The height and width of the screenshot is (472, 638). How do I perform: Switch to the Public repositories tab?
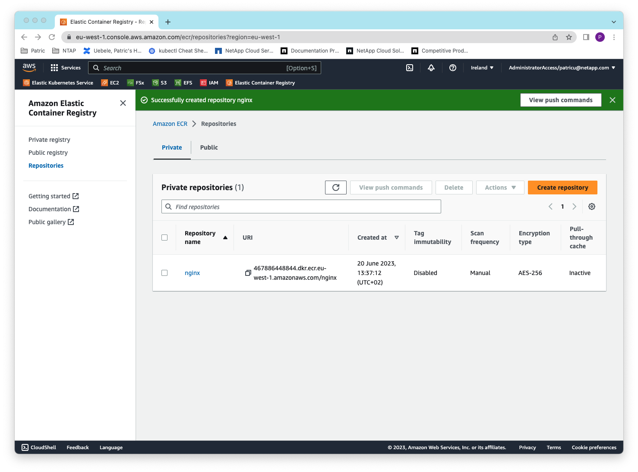(x=208, y=147)
